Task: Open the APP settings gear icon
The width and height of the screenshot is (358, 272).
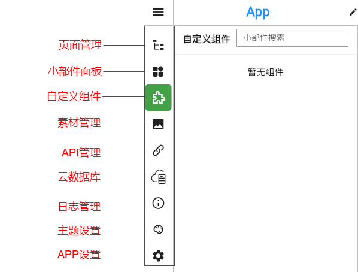Action: pos(158,256)
